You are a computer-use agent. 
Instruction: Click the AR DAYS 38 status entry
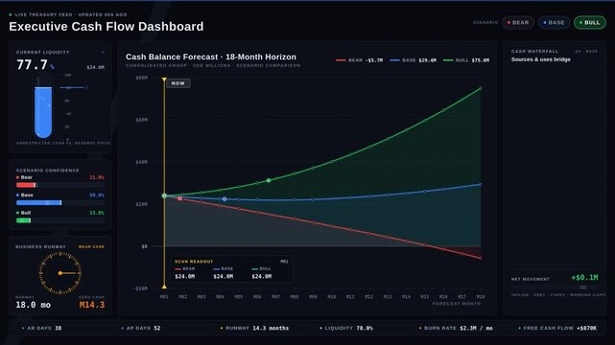point(42,328)
